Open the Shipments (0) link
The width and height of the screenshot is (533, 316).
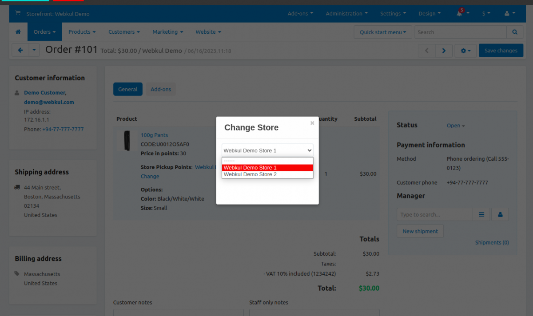pyautogui.click(x=492, y=242)
